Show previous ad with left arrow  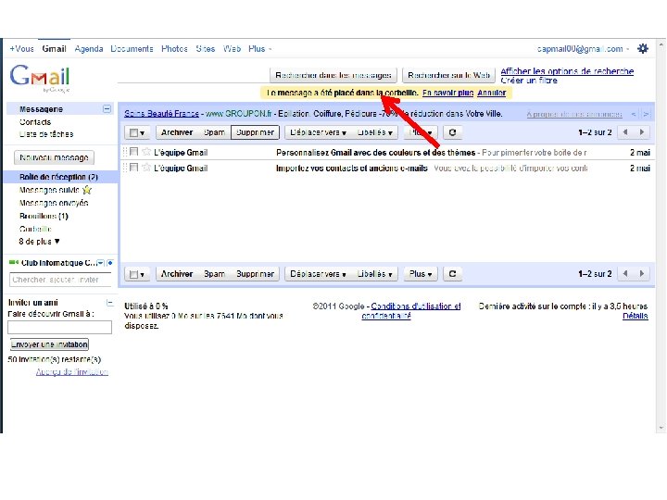click(634, 114)
